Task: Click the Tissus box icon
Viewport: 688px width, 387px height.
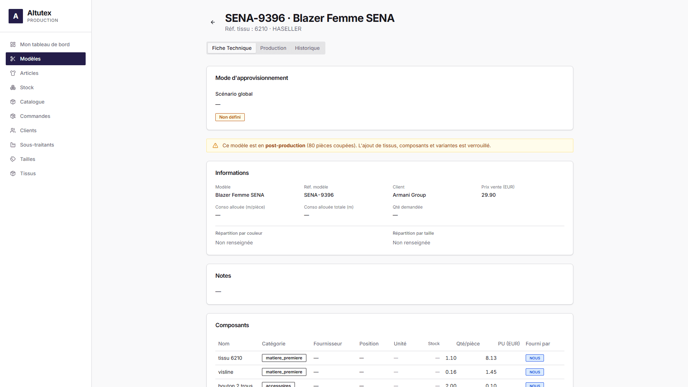Action: coord(13,173)
